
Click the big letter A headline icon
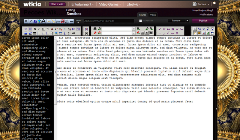coord(44,21)
